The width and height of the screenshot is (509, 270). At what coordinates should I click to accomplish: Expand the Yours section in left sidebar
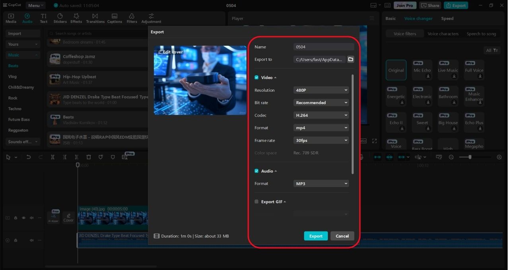pyautogui.click(x=23, y=44)
